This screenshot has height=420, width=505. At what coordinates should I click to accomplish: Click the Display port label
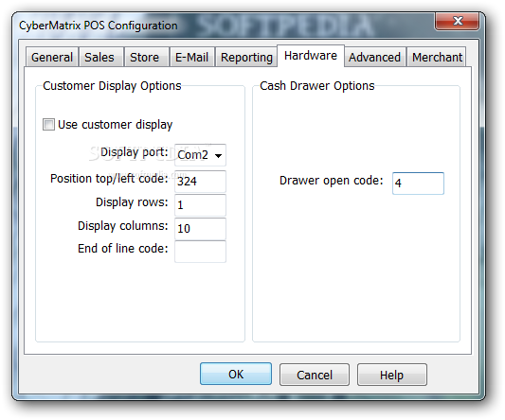(x=135, y=152)
